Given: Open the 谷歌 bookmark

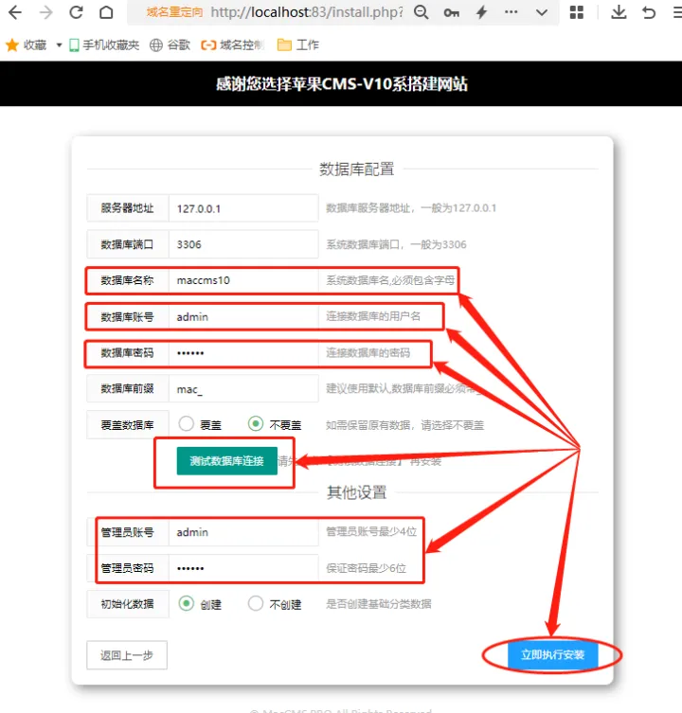Looking at the screenshot, I should [x=170, y=45].
